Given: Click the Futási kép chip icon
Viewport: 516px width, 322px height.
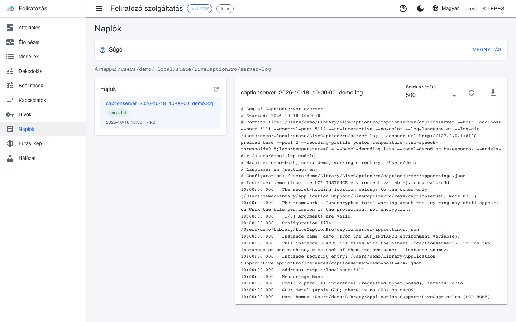Looking at the screenshot, I should point(10,143).
